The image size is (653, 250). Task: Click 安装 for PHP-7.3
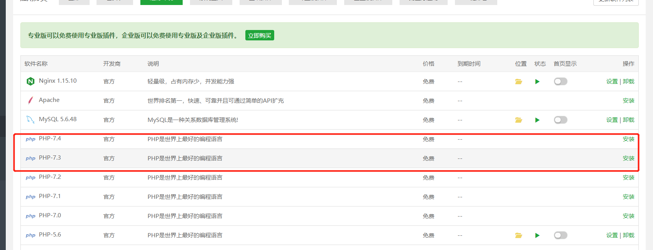click(x=628, y=158)
